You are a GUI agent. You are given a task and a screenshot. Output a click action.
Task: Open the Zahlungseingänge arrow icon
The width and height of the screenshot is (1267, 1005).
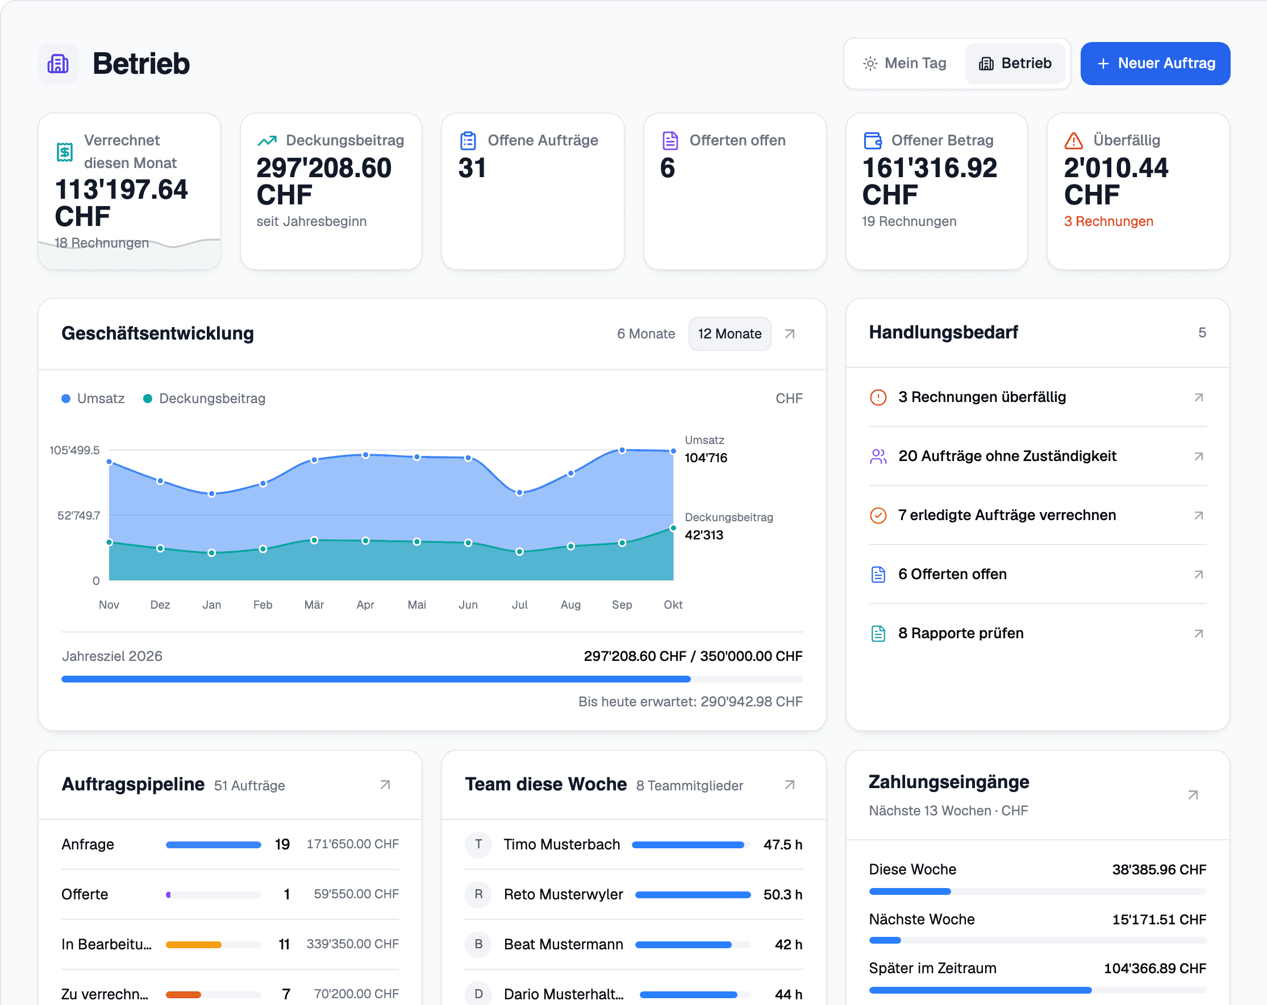tap(1193, 795)
